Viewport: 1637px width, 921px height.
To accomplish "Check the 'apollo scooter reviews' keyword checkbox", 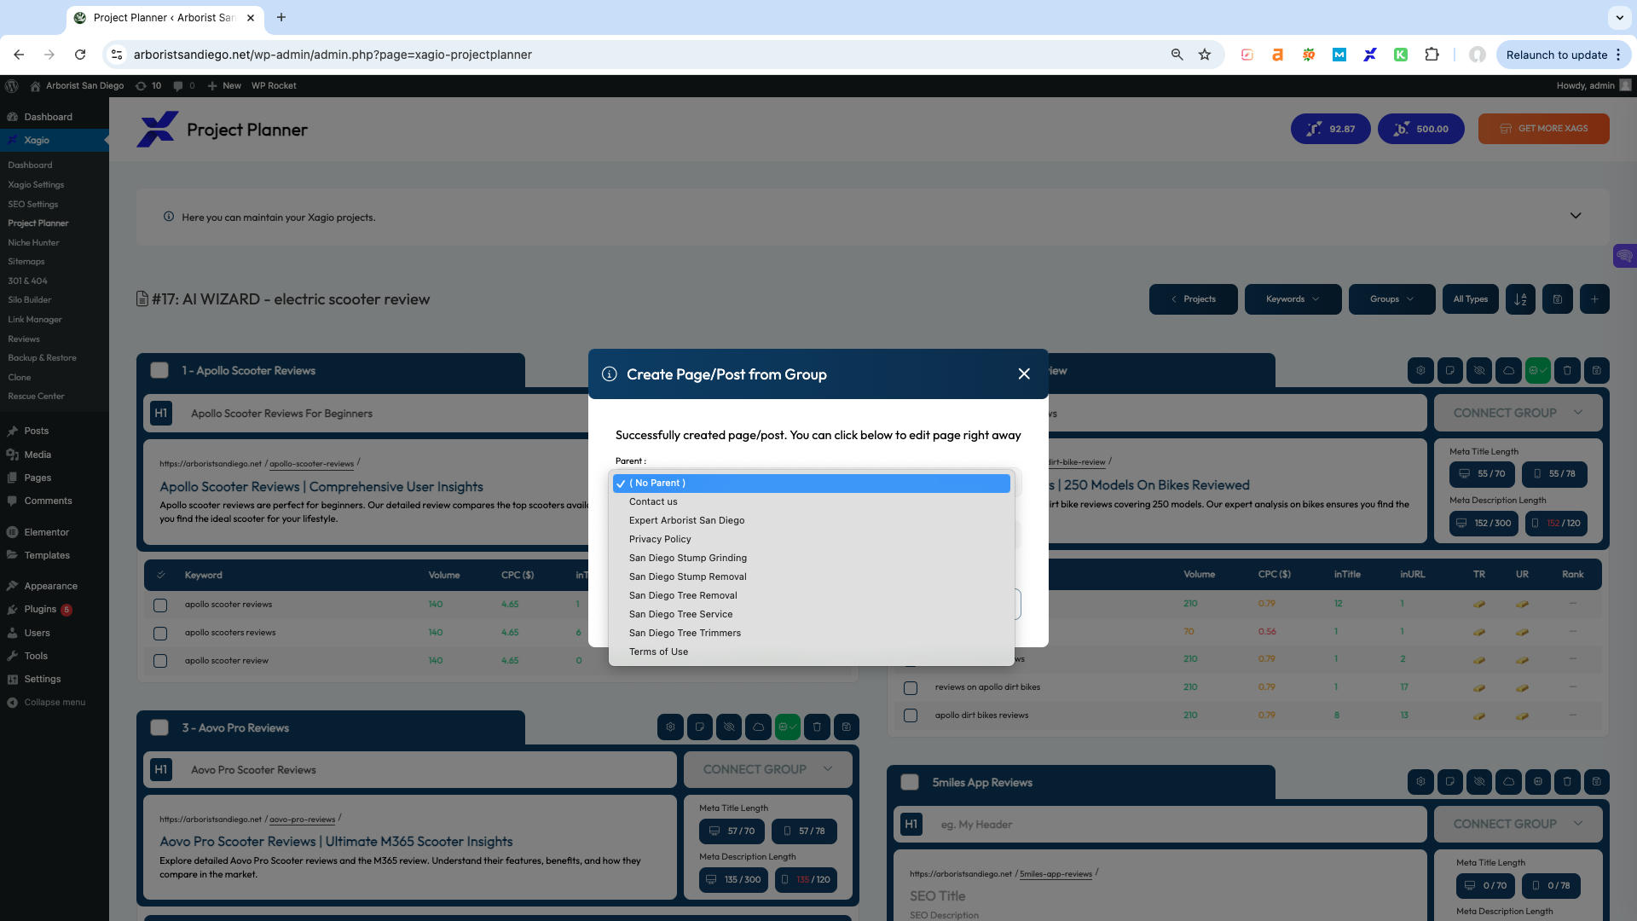I will click(160, 605).
